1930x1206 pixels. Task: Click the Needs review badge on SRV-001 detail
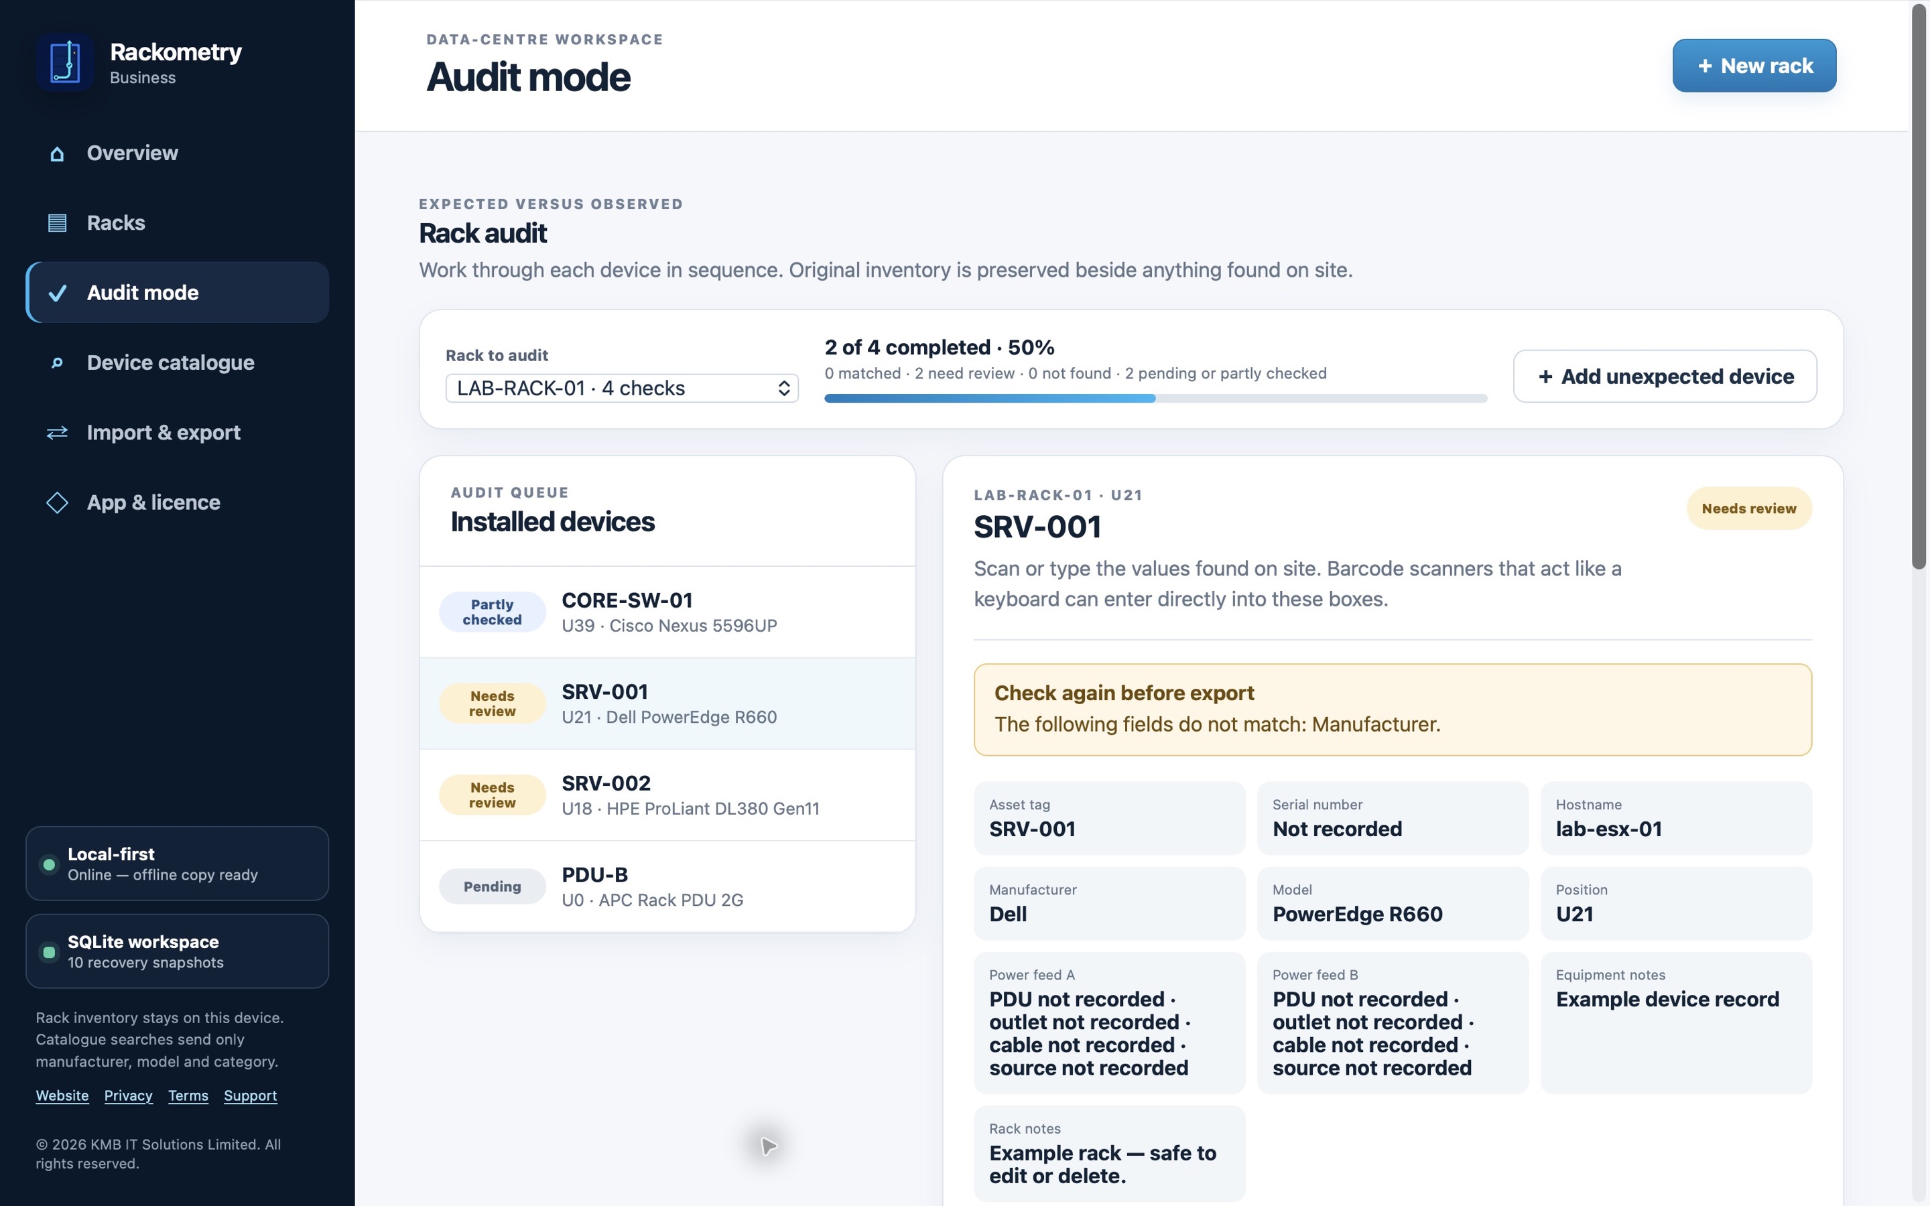tap(1748, 508)
